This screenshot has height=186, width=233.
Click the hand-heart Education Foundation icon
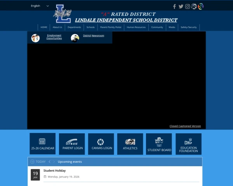tap(188, 141)
